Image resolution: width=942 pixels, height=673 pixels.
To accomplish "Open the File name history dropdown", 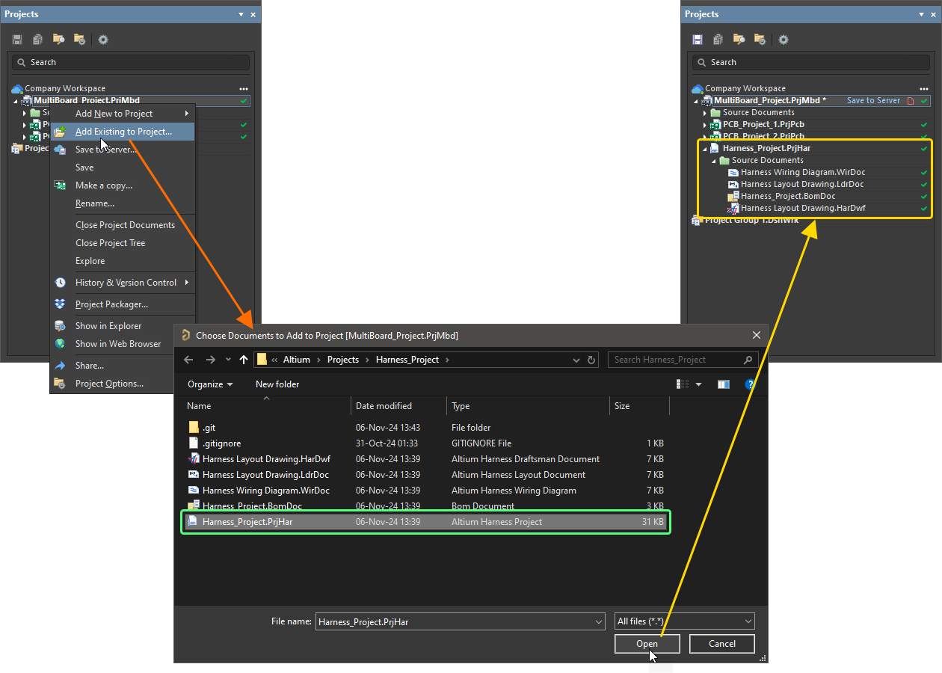I will pyautogui.click(x=598, y=621).
